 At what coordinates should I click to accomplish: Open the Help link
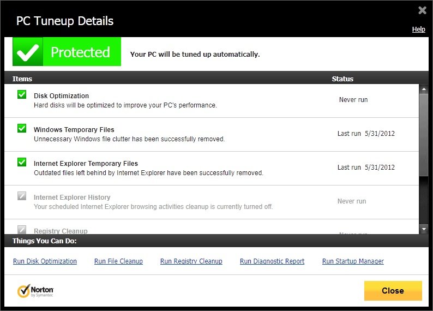point(418,29)
